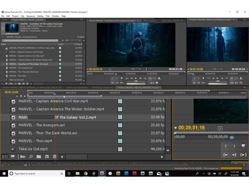The width and height of the screenshot is (249, 187).
Task: Open Program monitor Fit zoom dropdown
Action: [x=218, y=69]
